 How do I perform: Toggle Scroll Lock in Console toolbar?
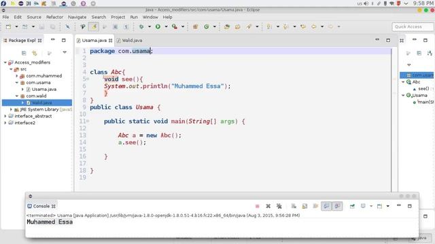pos(304,206)
